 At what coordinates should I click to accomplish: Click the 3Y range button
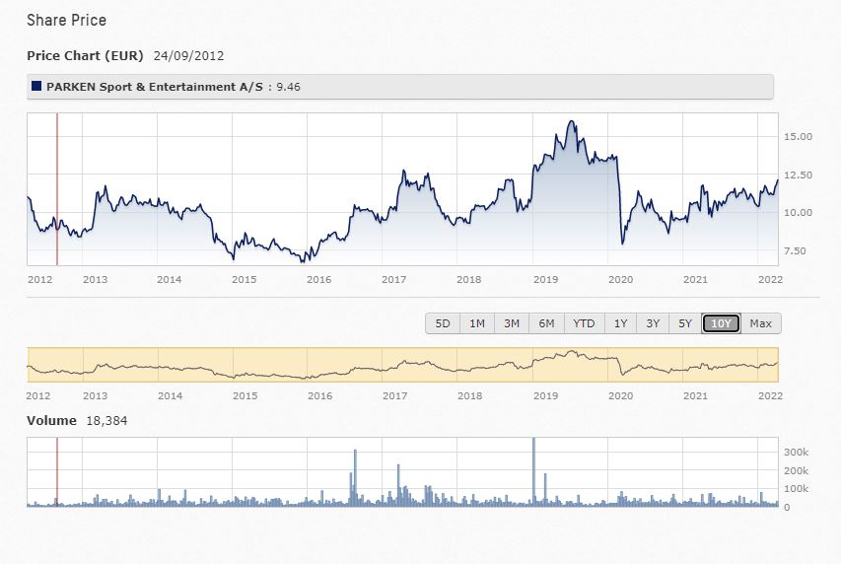pos(653,323)
